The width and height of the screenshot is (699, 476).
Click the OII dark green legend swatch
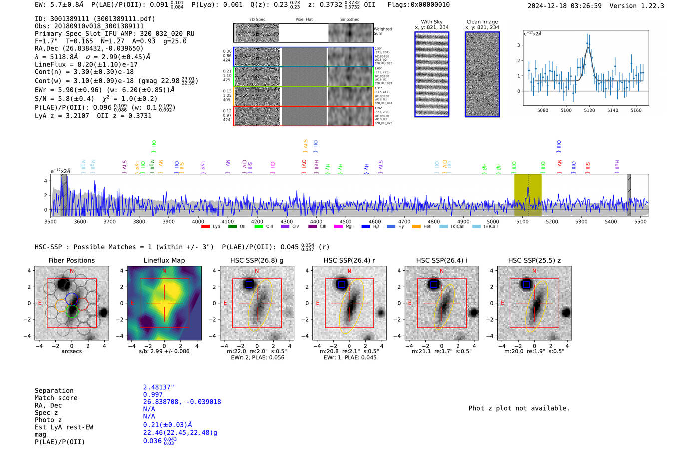[232, 227]
